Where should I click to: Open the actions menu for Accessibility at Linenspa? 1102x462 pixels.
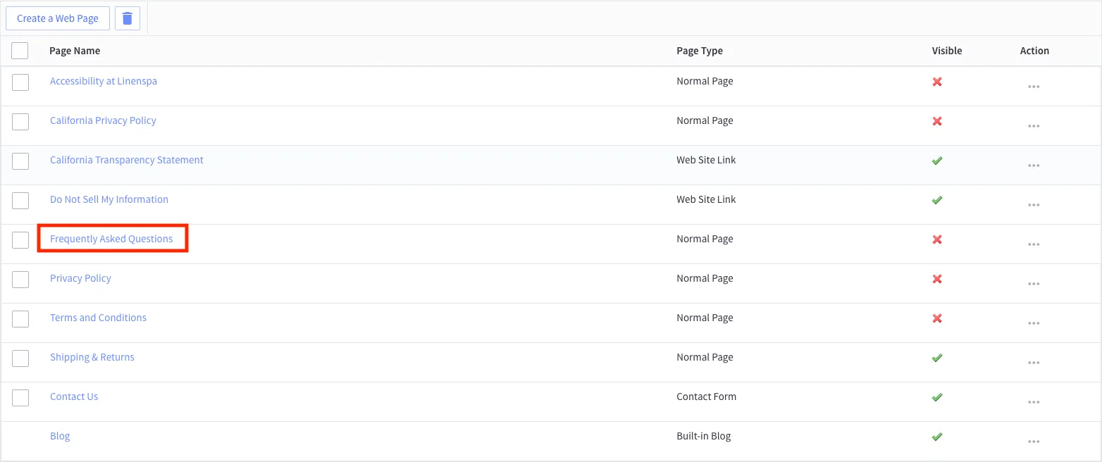(1034, 86)
